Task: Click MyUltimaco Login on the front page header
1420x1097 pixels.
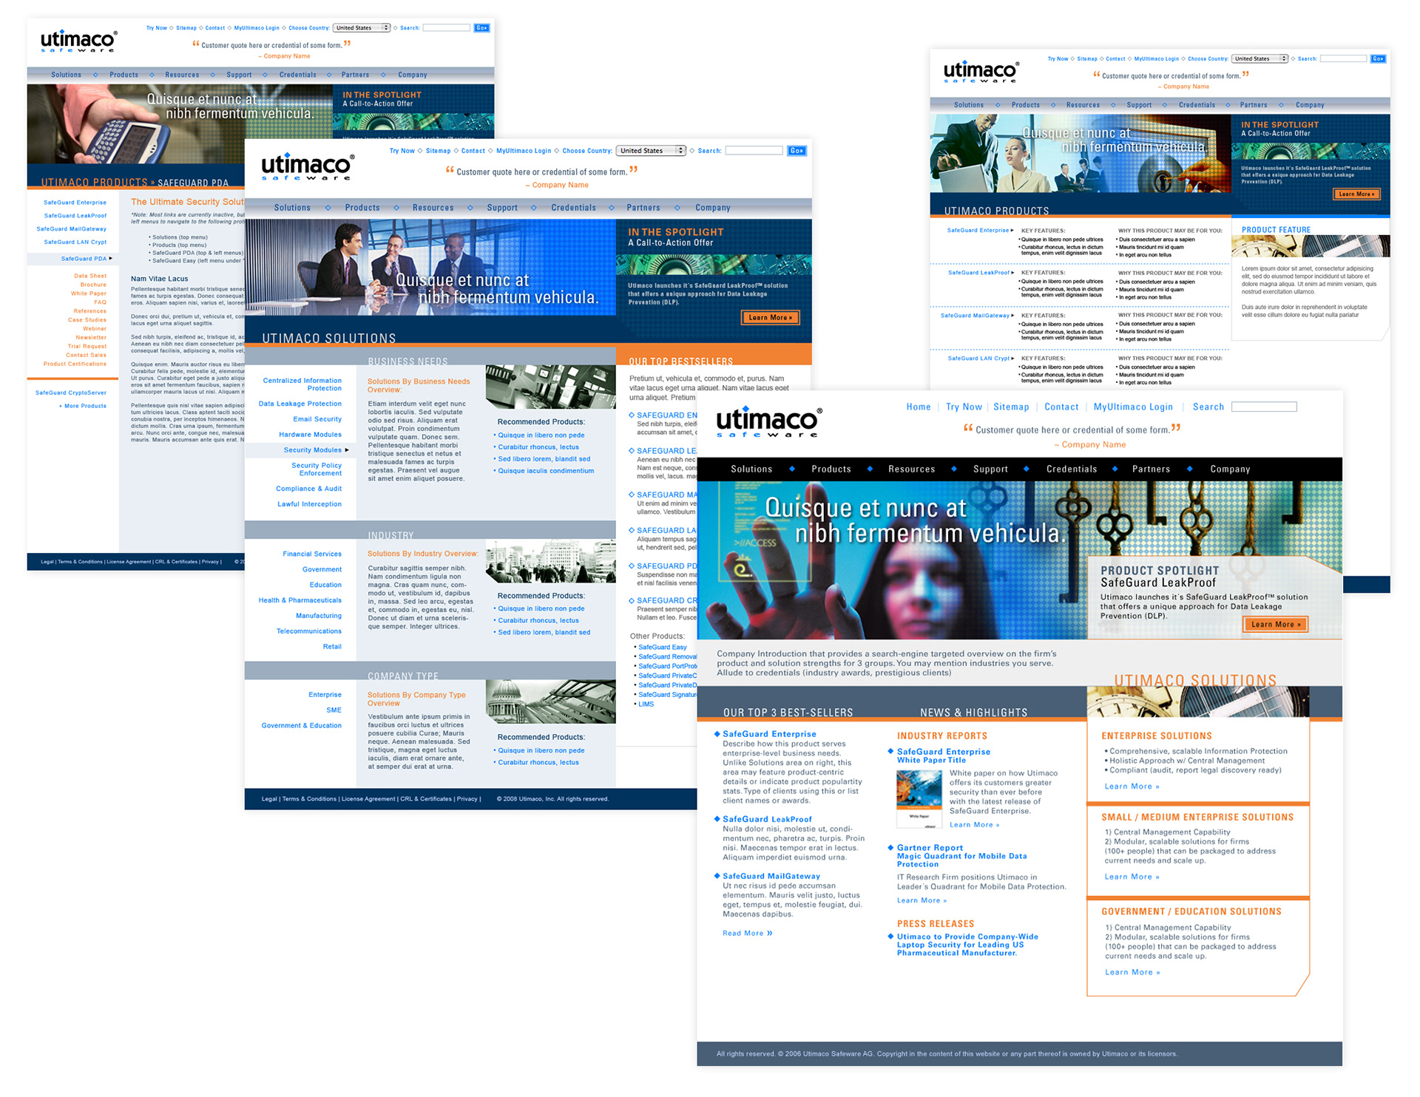Action: 1133,407
